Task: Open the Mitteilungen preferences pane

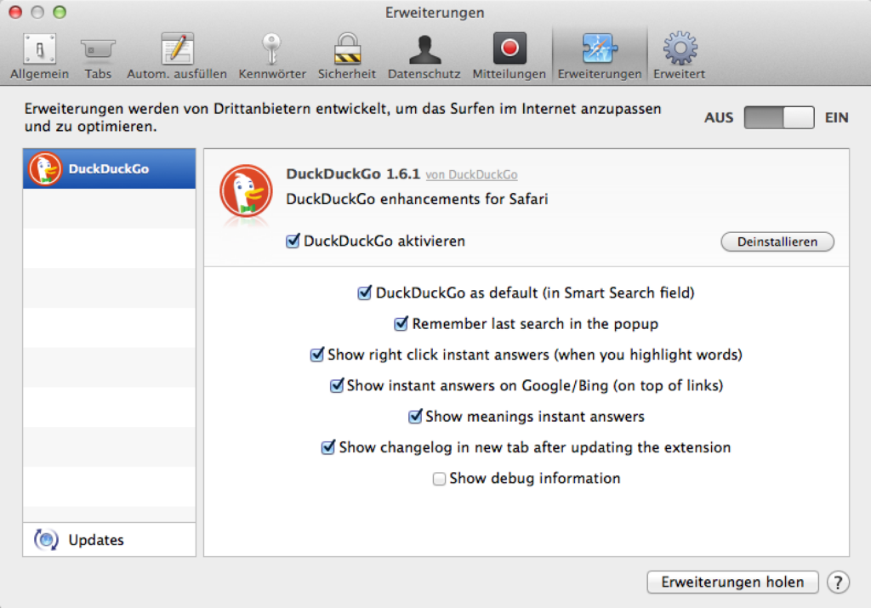Action: 509,56
